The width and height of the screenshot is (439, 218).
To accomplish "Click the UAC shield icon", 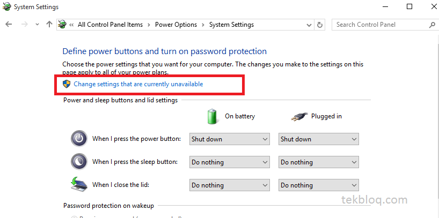I will coord(67,84).
